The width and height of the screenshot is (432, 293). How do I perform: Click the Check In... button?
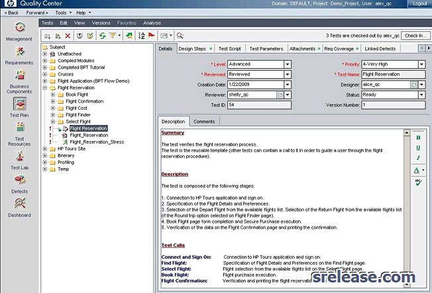pyautogui.click(x=415, y=36)
